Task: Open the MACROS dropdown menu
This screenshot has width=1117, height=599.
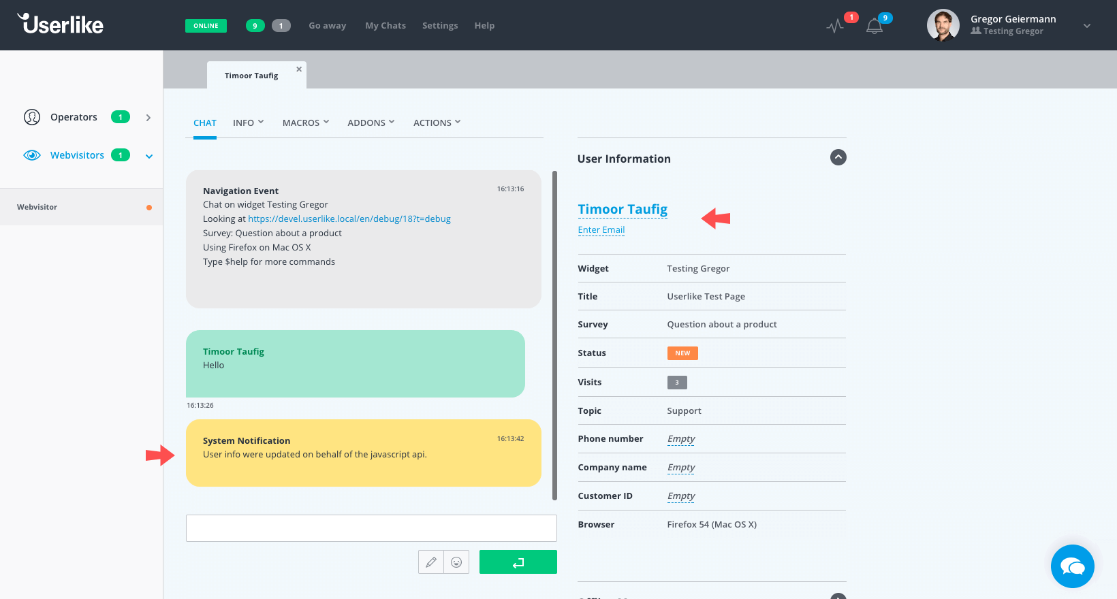Action: coord(305,123)
